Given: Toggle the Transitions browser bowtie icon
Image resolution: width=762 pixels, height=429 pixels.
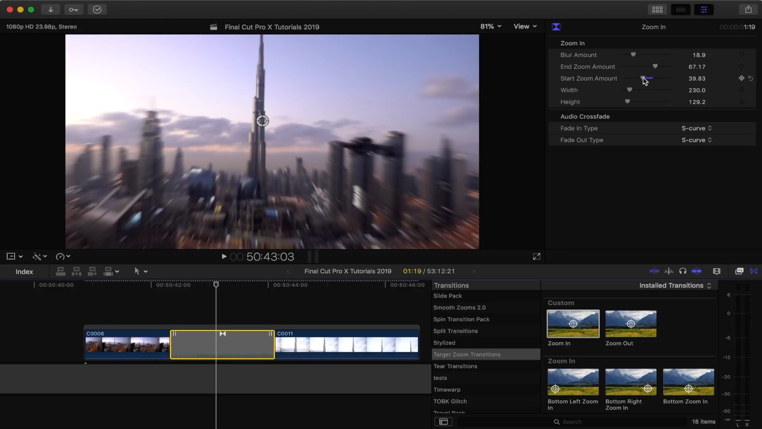Looking at the screenshot, I should tap(754, 271).
